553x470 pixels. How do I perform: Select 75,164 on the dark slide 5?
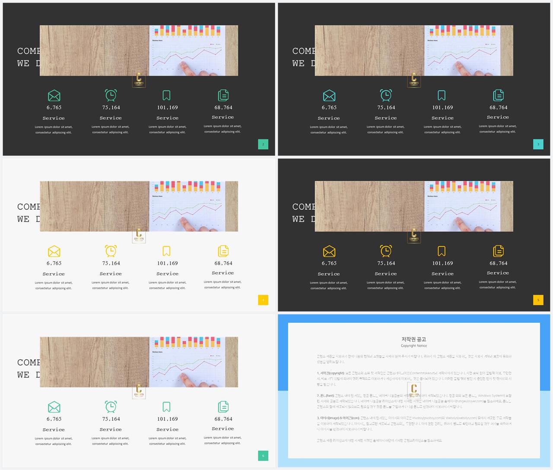(x=386, y=263)
